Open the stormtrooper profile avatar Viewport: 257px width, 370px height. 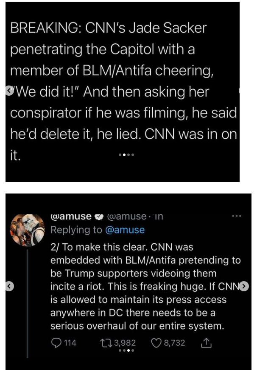pyautogui.click(x=28, y=230)
